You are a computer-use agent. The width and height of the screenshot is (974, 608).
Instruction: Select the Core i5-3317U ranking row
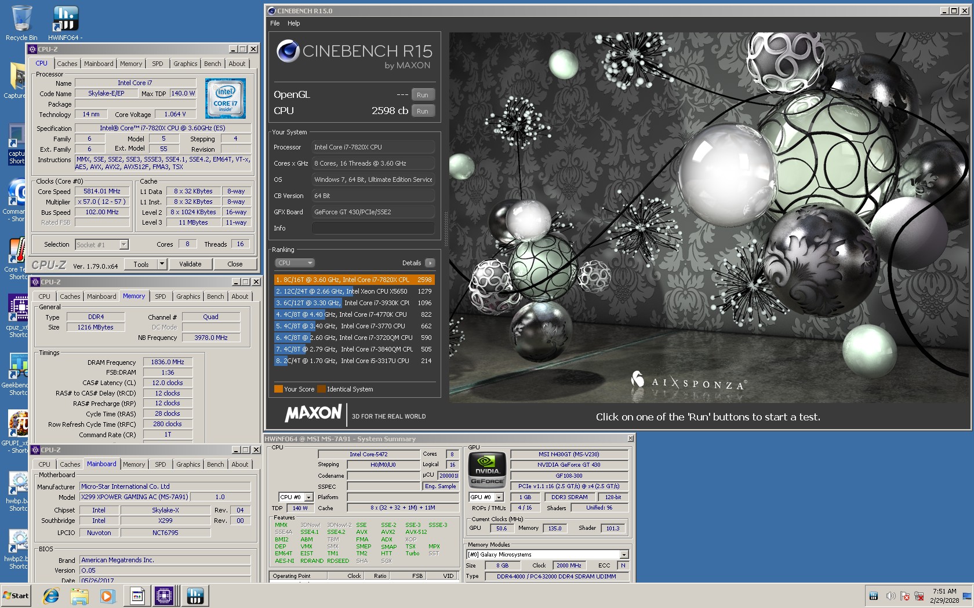pyautogui.click(x=354, y=361)
